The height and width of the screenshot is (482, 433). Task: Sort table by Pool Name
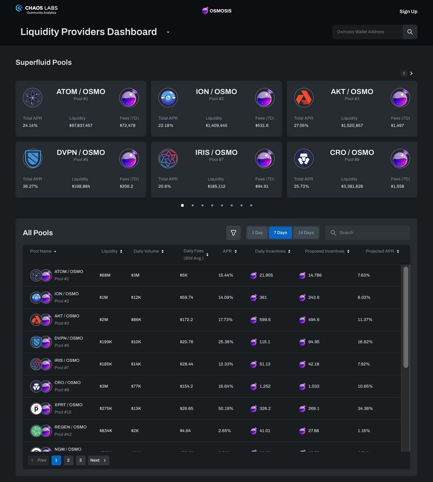43,251
